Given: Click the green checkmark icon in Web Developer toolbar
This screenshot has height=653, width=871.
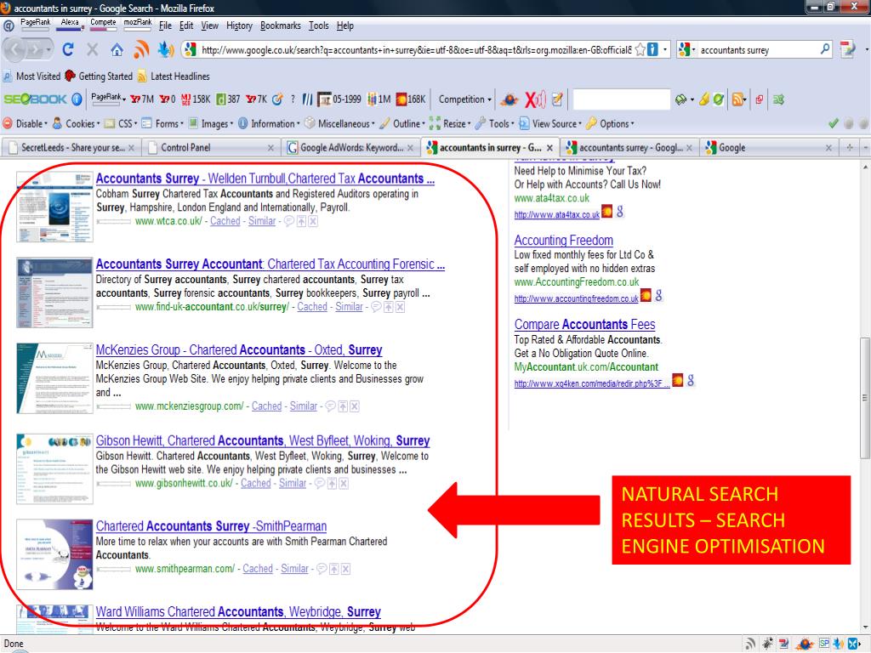Looking at the screenshot, I should pos(834,123).
